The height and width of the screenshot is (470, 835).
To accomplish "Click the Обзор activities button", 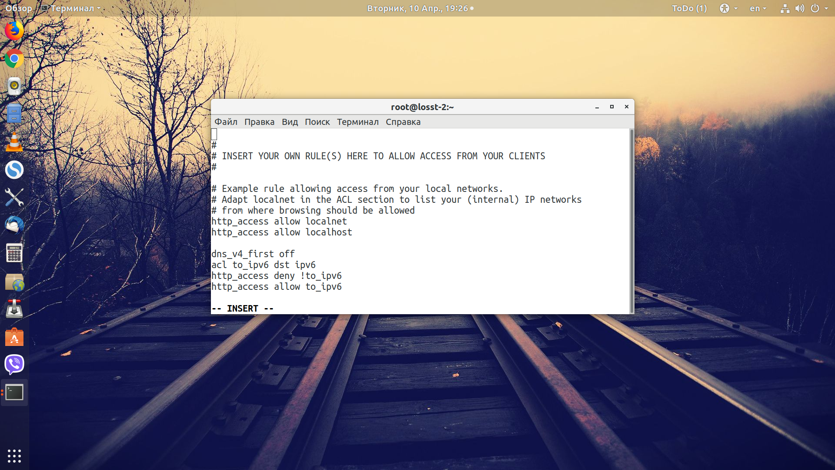I will click(19, 8).
